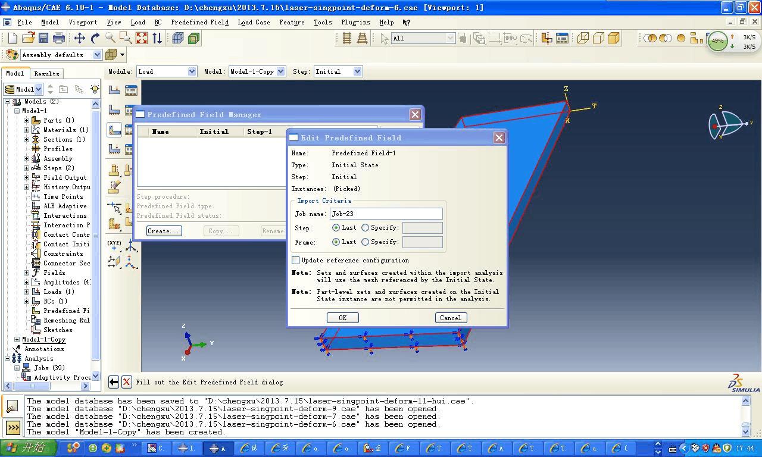Click the hidden-line render style icon
Viewport: 762px width, 457px height.
click(x=598, y=38)
